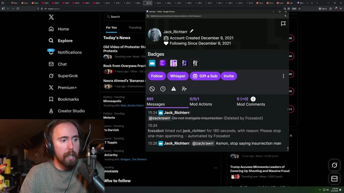Image resolution: width=344 pixels, height=193 pixels.
Task: Click the Gift a Sub button
Action: [x=205, y=76]
